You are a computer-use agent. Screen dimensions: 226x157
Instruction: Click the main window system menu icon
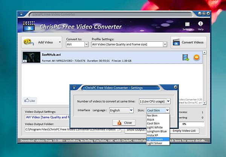(x=21, y=14)
